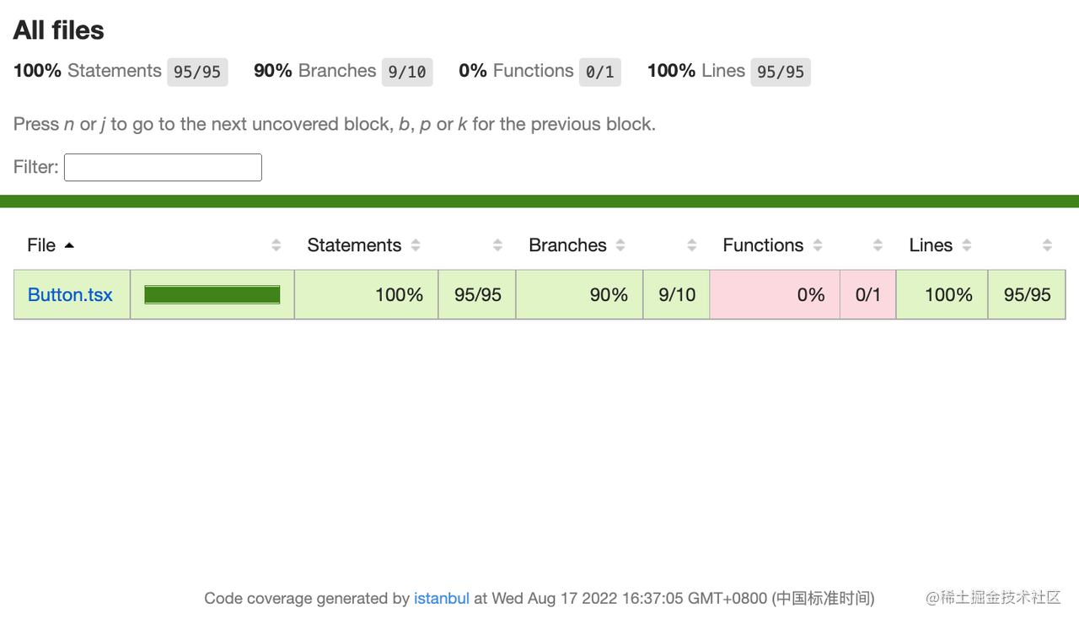Viewport: 1079px width, 624px height.
Task: Click the Branches 9/10 summary badge
Action: point(407,72)
